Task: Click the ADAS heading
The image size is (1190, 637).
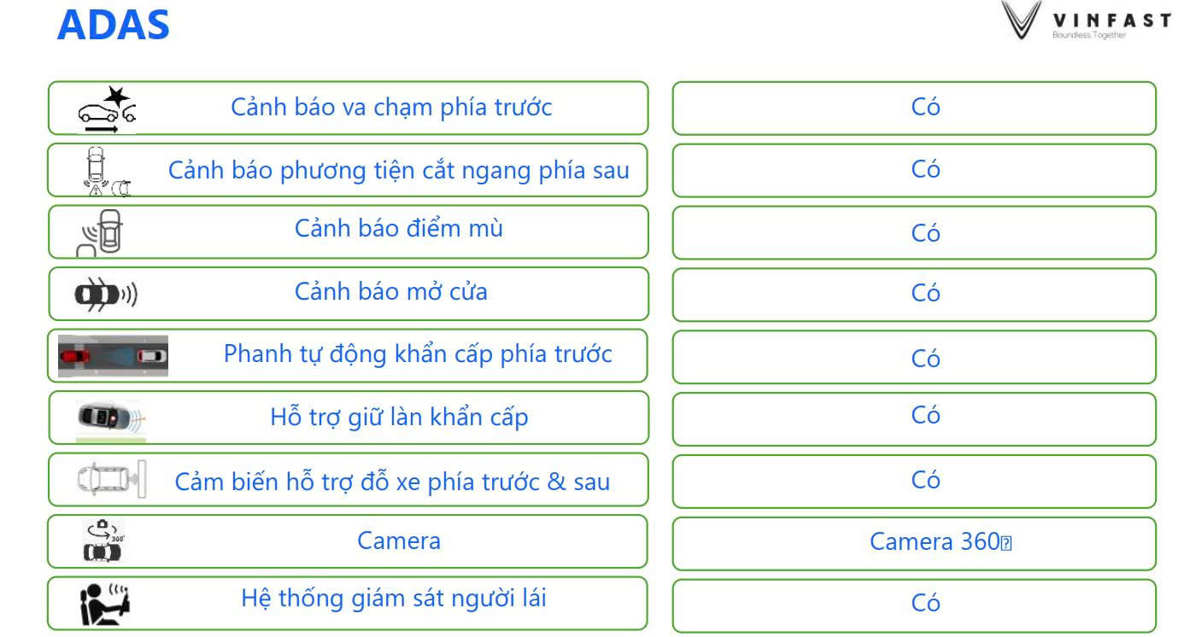Action: point(114,26)
